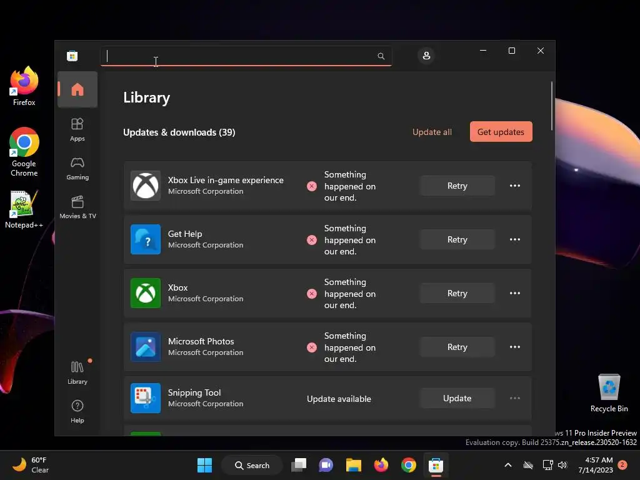Click the Library page vertical scrollbar
The width and height of the screenshot is (640, 480).
[552, 106]
